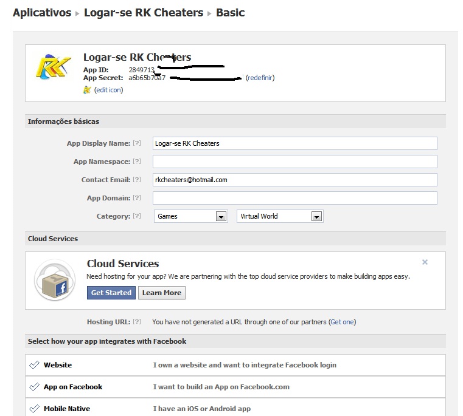This screenshot has width=463, height=416.
Task: Click the redefinir link for App Secret
Action: (260, 78)
